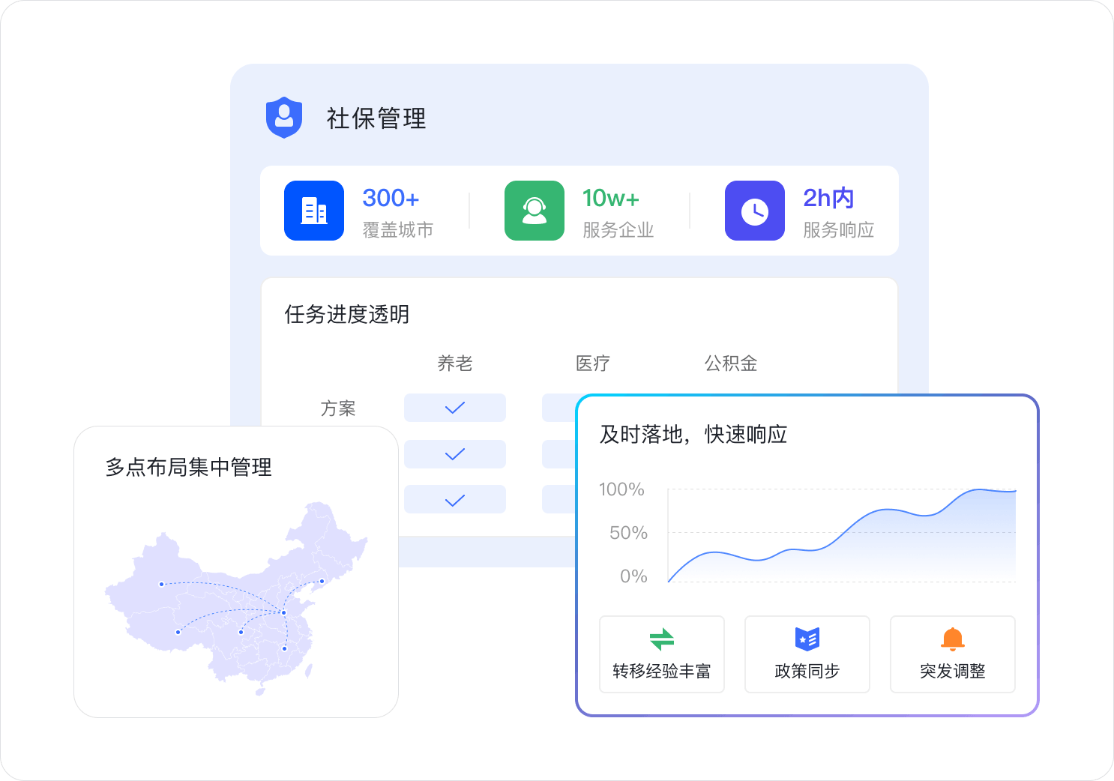Click the purple clock icon for 服务响应

coord(755,211)
